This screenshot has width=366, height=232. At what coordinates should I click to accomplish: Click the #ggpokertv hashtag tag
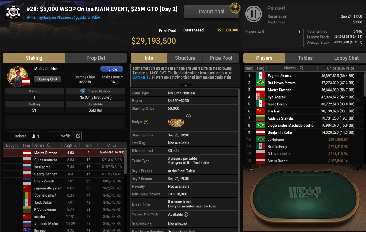(x=82, y=18)
